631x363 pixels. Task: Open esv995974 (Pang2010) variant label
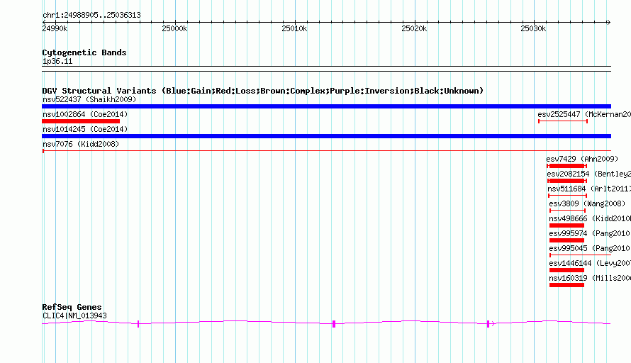[590, 233]
